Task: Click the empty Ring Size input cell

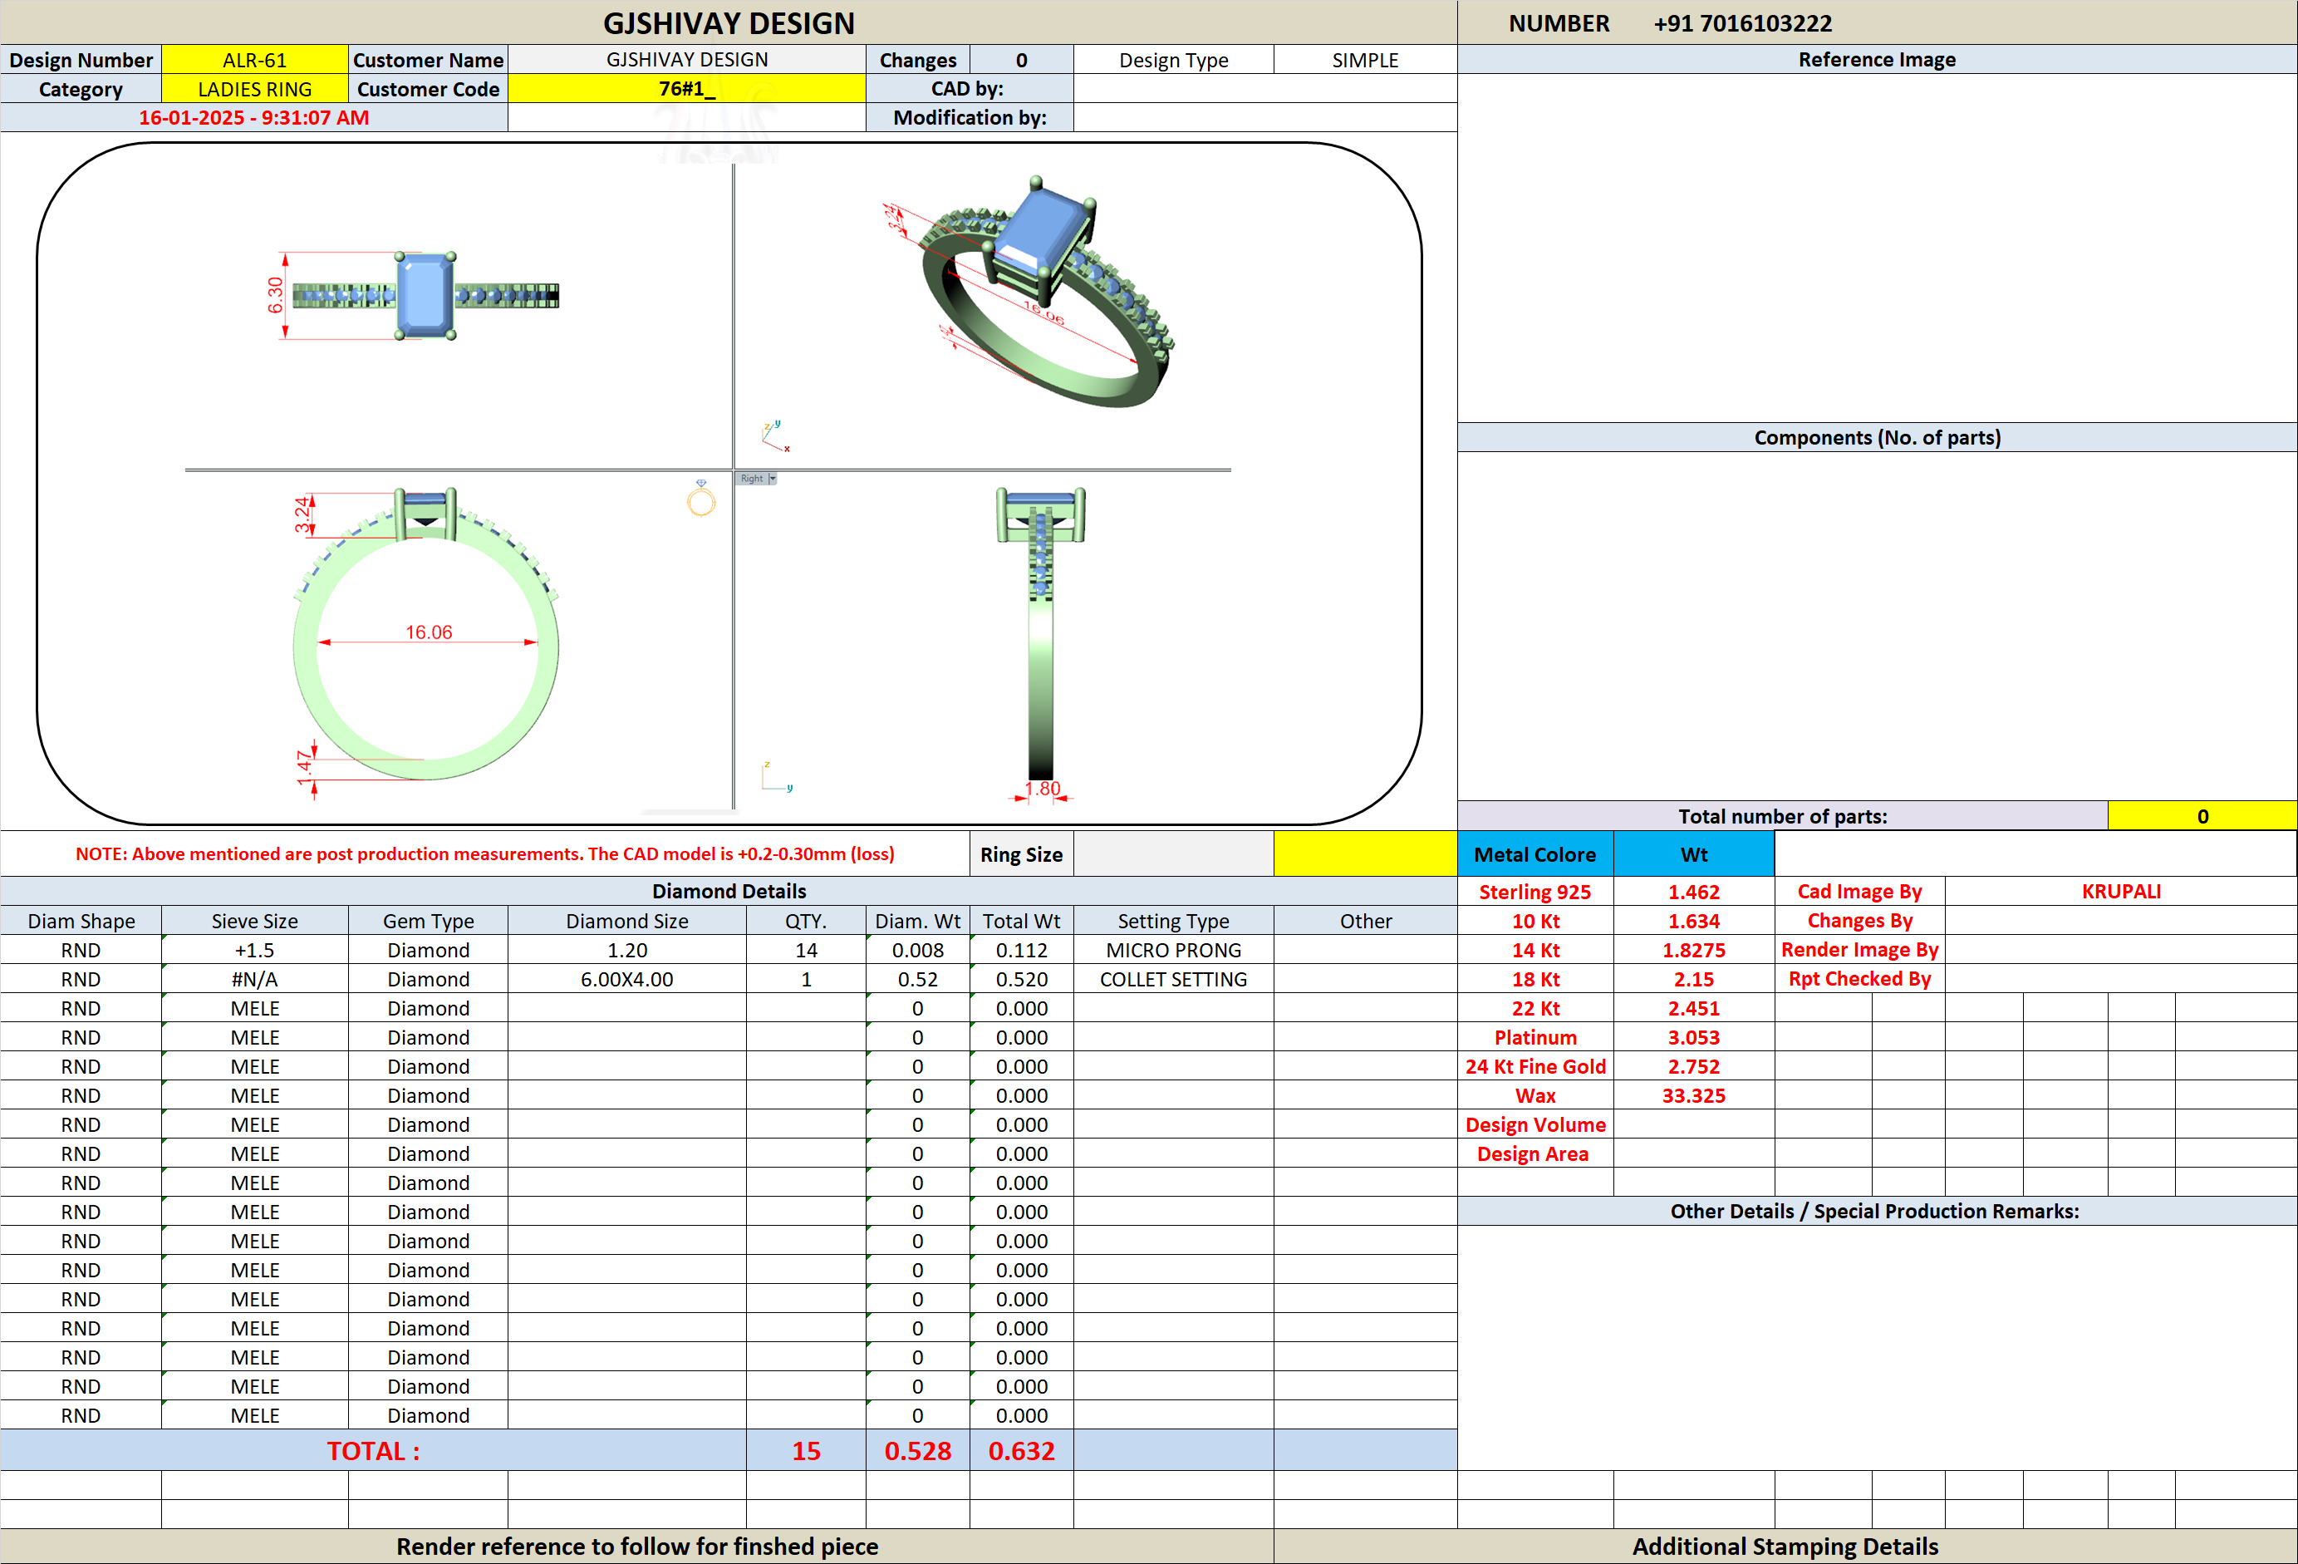Action: tap(1174, 854)
